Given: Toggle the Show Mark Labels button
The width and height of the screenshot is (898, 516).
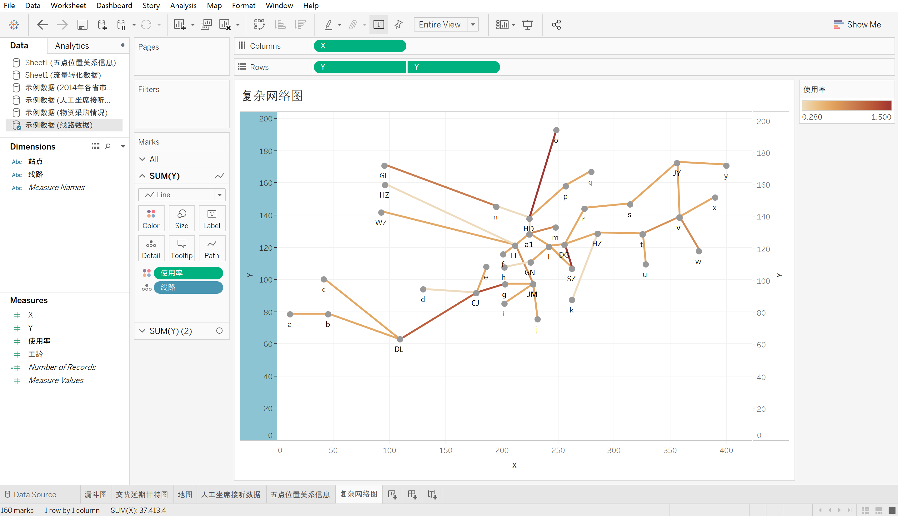Looking at the screenshot, I should pos(378,24).
